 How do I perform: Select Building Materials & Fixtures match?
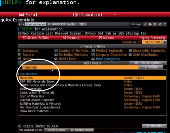pyautogui.click(x=92, y=103)
